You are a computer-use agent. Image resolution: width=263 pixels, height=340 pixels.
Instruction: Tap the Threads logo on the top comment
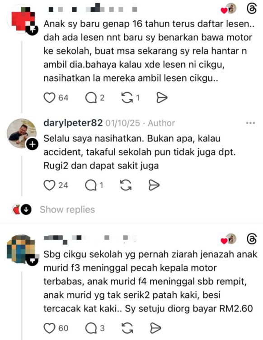click(252, 9)
